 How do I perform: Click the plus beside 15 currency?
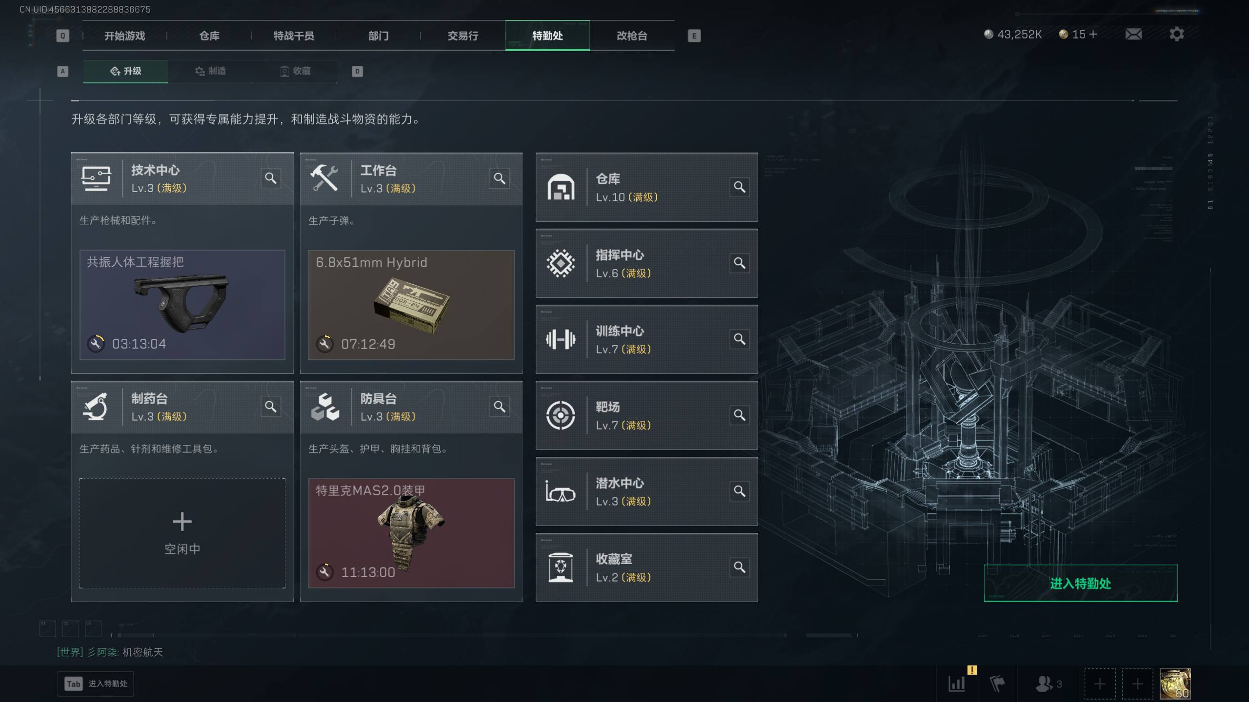coord(1093,35)
